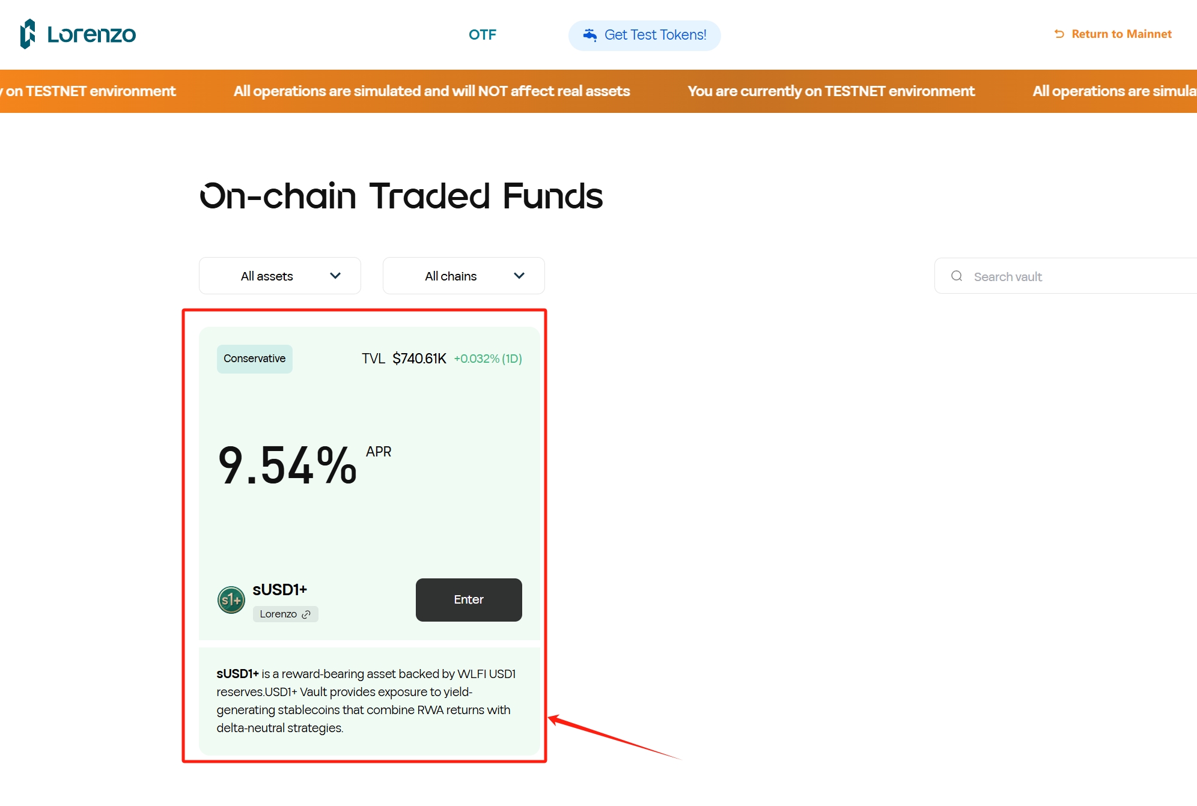This screenshot has width=1197, height=806.
Task: Click the sUSD1+ token coin icon
Action: 231,600
